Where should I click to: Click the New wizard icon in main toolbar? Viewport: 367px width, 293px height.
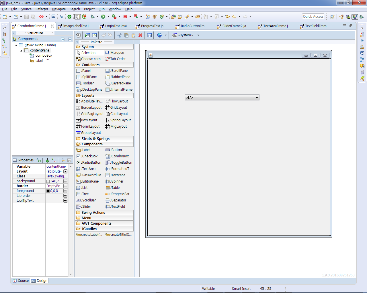click(5, 17)
